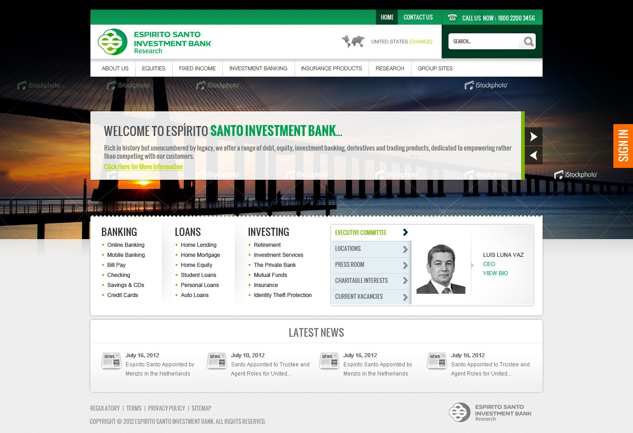Image resolution: width=633 pixels, height=433 pixels.
Task: Open the Auto Loans link
Action: [x=195, y=295]
